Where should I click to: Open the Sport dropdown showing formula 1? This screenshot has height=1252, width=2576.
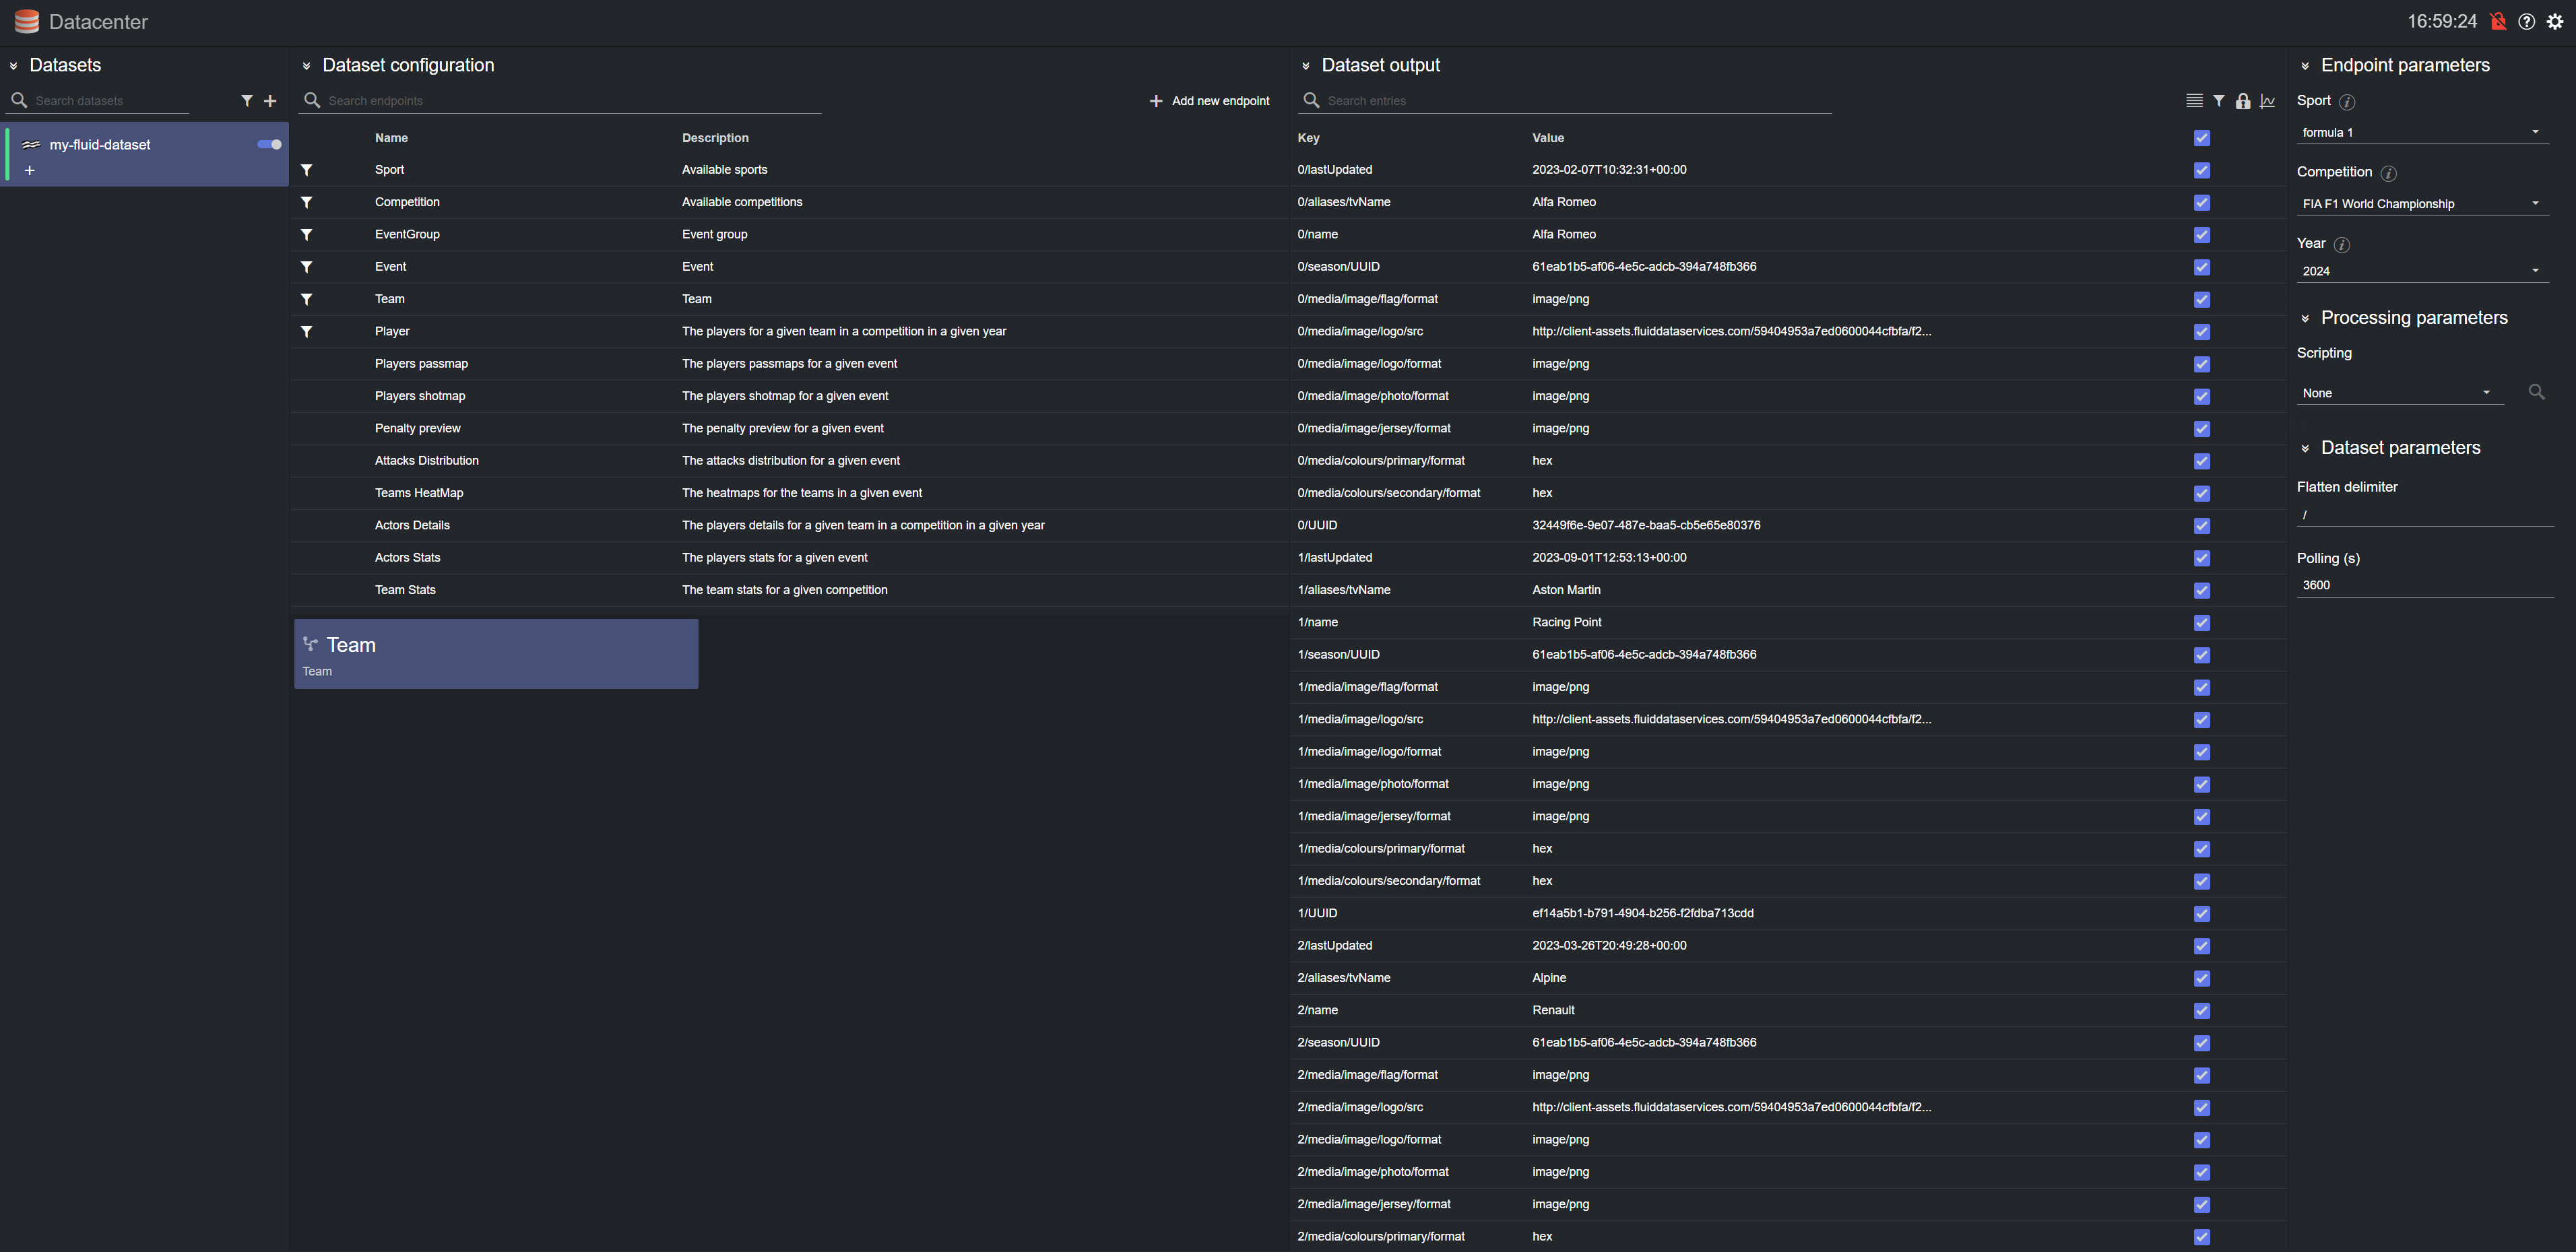coord(2420,132)
